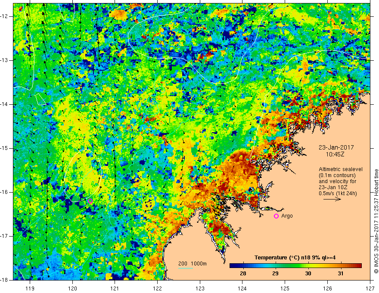Click the latitude axis label -17
The width and height of the screenshot is (379, 293).
pos(4,236)
